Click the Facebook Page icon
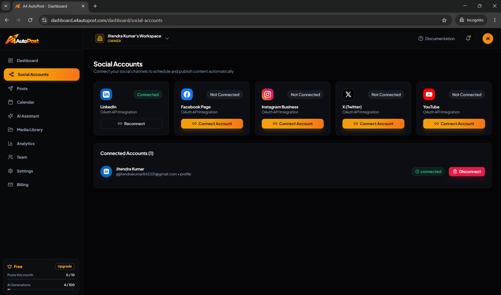Image resolution: width=501 pixels, height=295 pixels. coord(187,94)
